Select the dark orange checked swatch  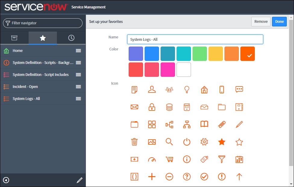coord(248,54)
